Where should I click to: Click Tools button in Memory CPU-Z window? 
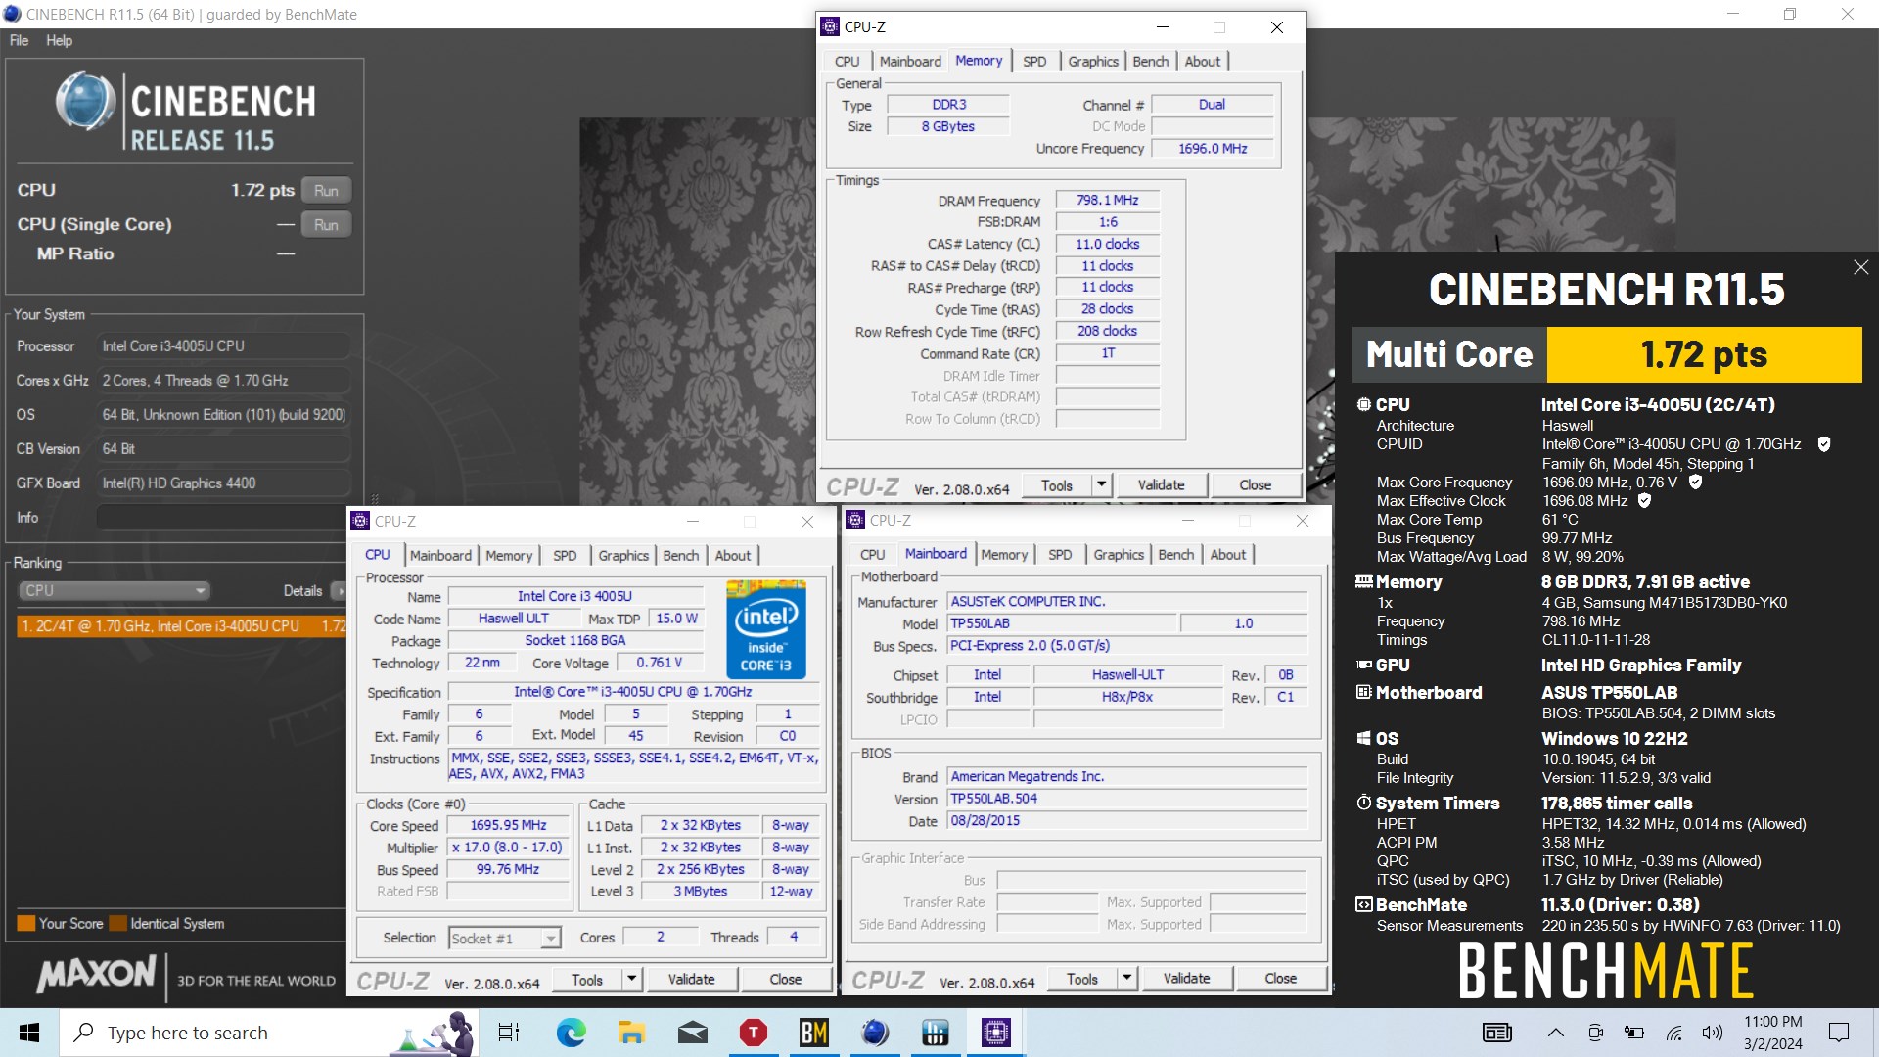tap(1057, 485)
